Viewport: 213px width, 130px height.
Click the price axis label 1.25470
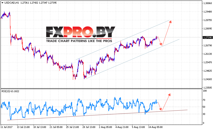pos(207,62)
